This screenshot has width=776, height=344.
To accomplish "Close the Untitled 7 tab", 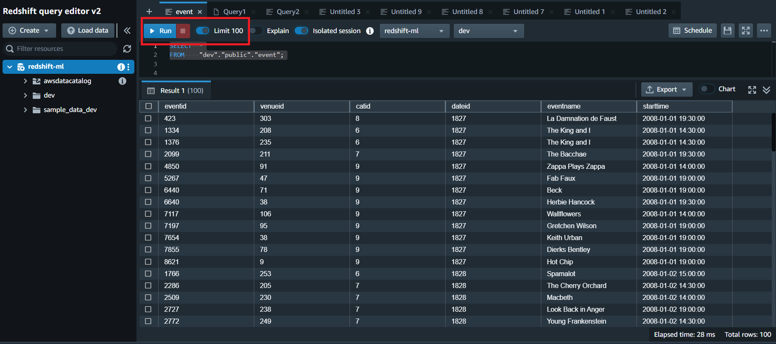I will 551,12.
